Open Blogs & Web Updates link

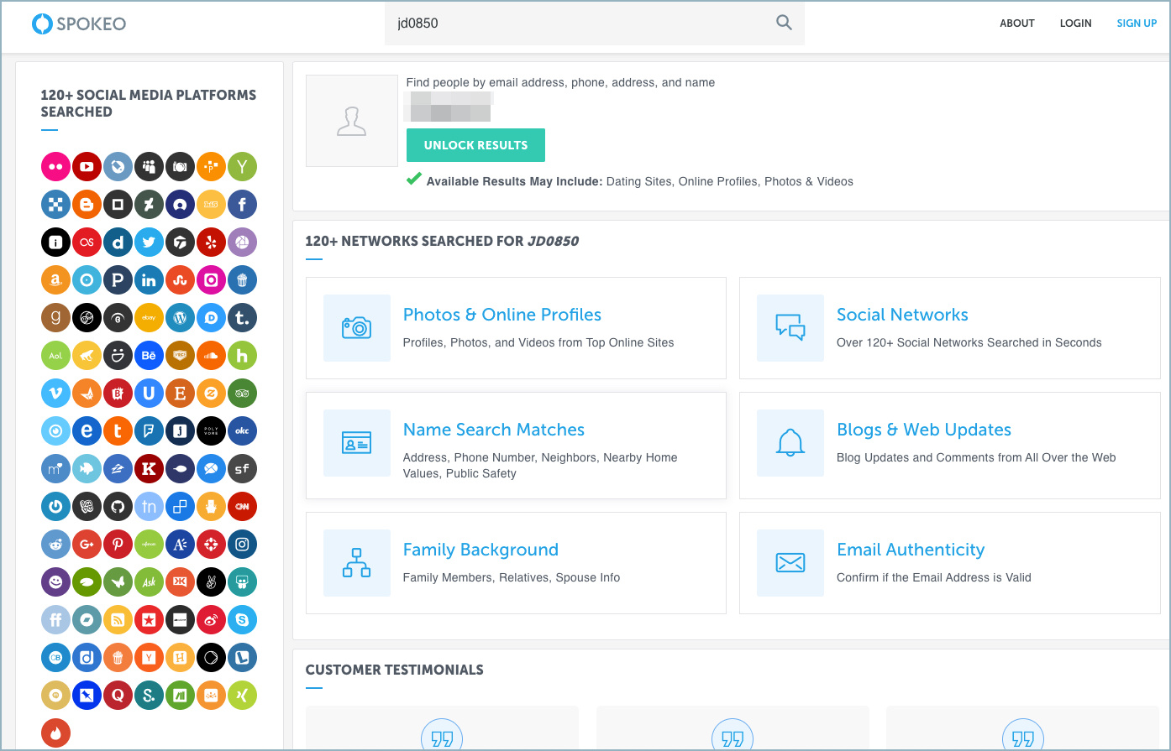tap(924, 430)
